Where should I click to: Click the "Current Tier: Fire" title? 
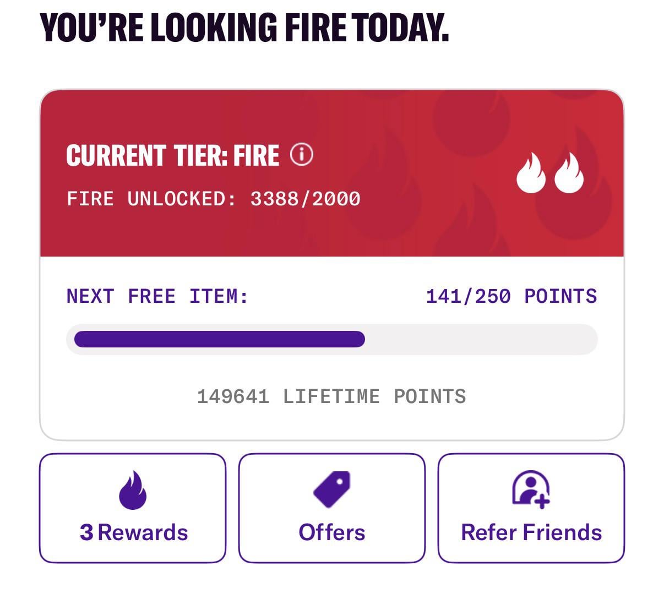172,155
